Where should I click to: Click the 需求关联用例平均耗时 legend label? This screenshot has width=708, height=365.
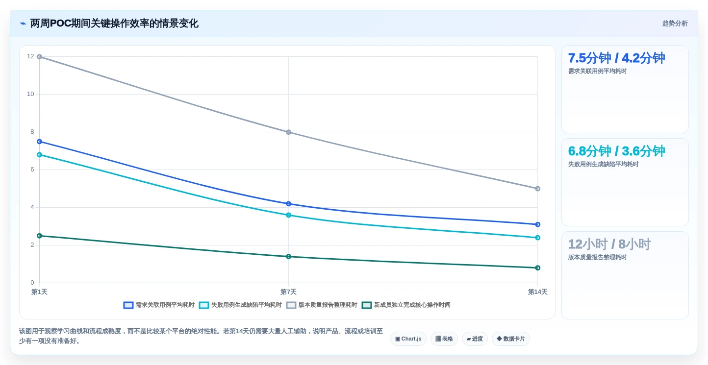pyautogui.click(x=165, y=305)
